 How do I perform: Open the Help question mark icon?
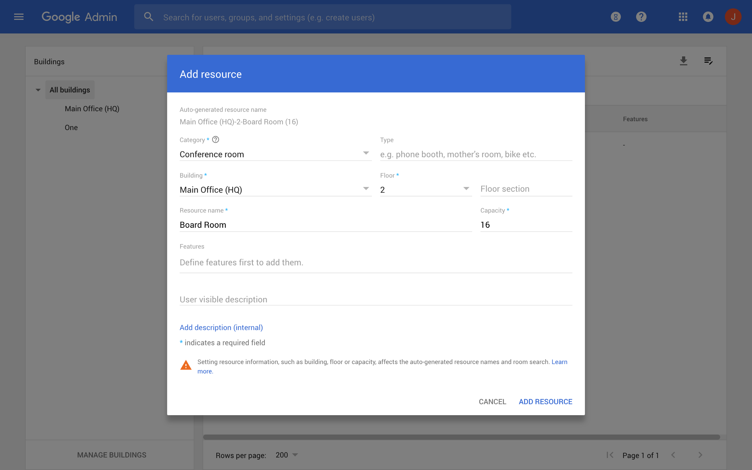(641, 17)
